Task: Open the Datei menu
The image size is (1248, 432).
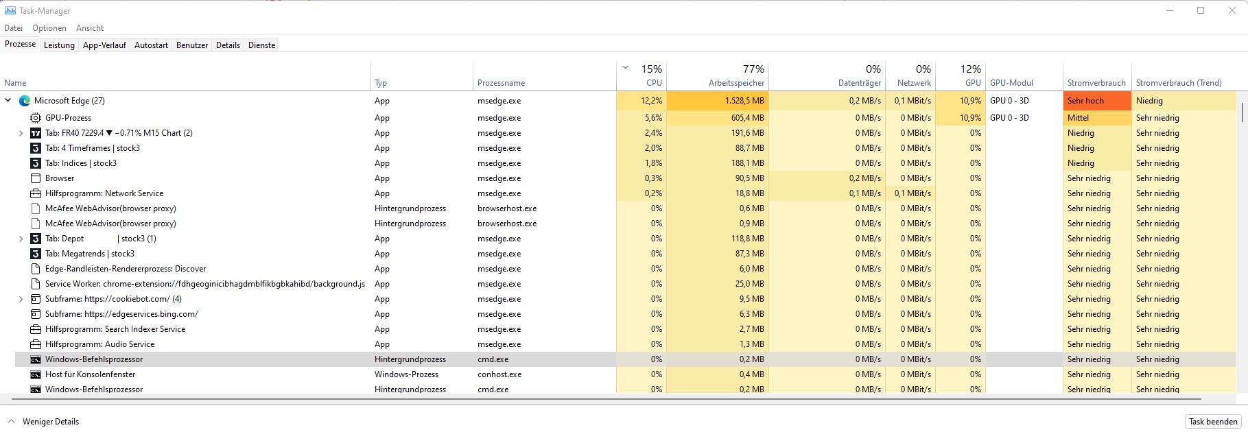Action: click(x=13, y=28)
